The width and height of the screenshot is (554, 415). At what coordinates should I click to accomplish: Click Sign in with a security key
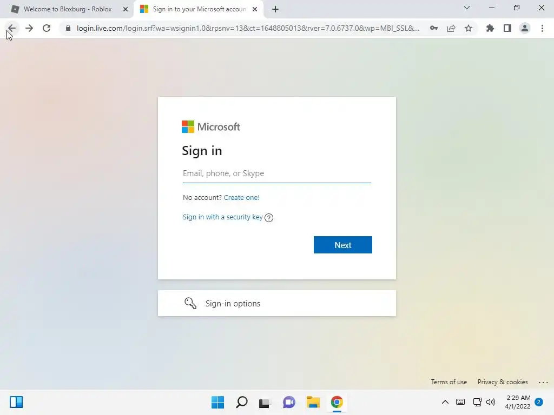(222, 217)
